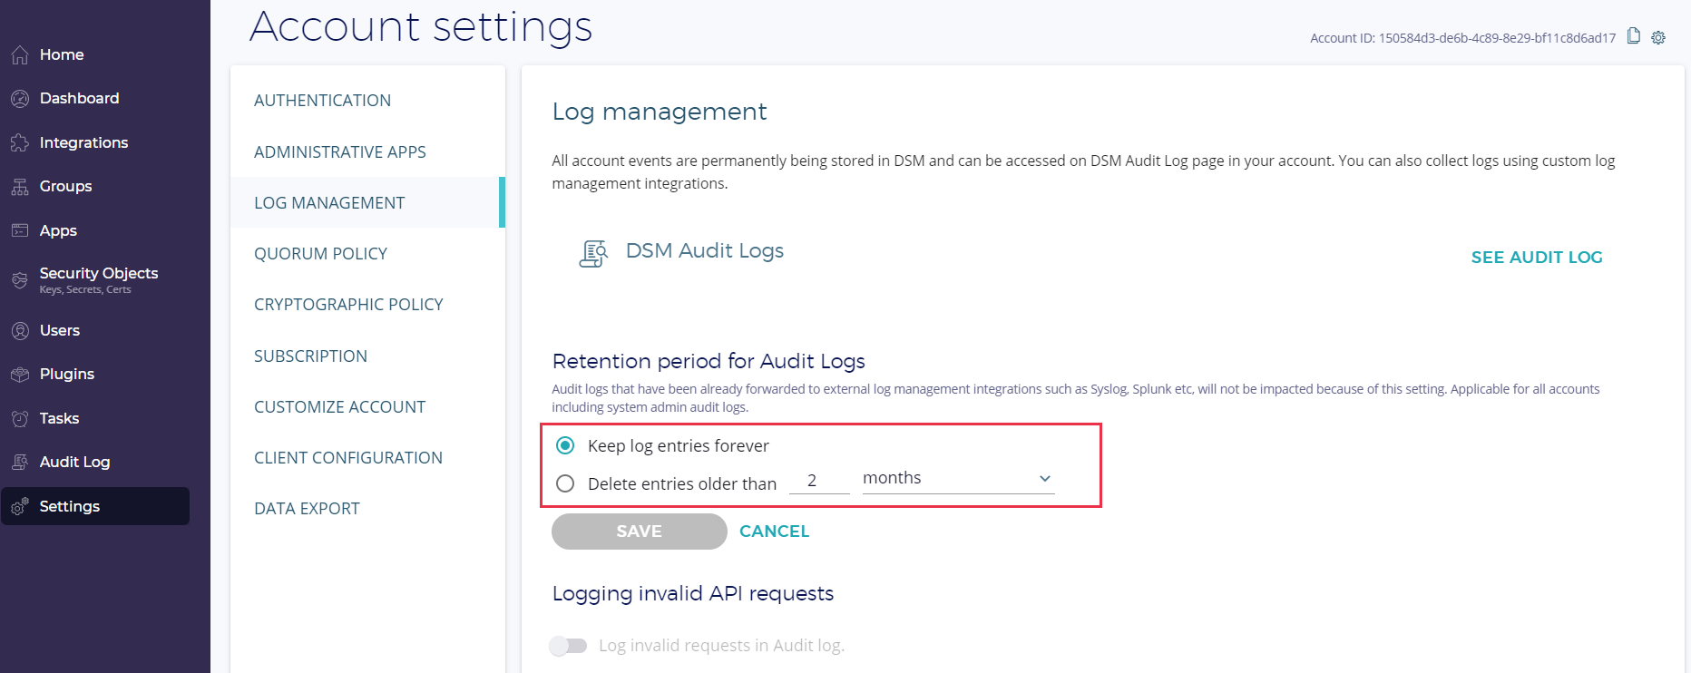Switch to Cryptographic Policy tab
Viewport: 1691px width, 673px height.
click(348, 305)
